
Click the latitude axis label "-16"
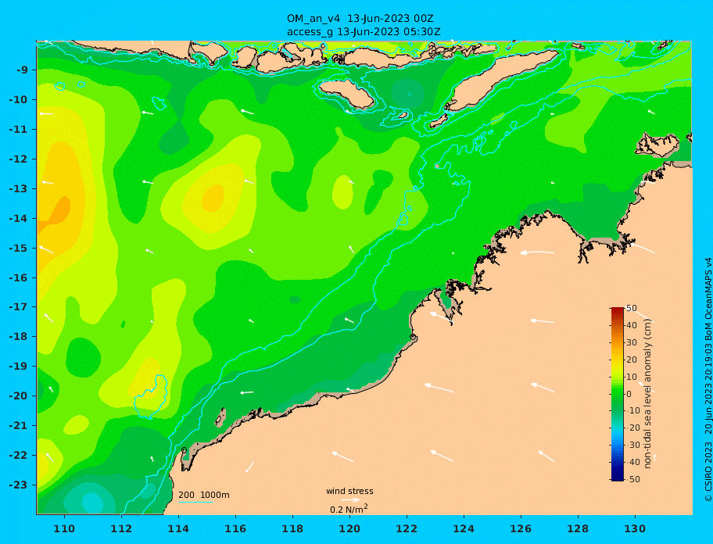[x=19, y=277]
